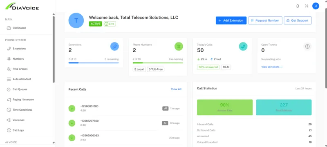Screen dimensions: 327x147
Task: Click the sidebar scrollbar
Action: (54, 49)
